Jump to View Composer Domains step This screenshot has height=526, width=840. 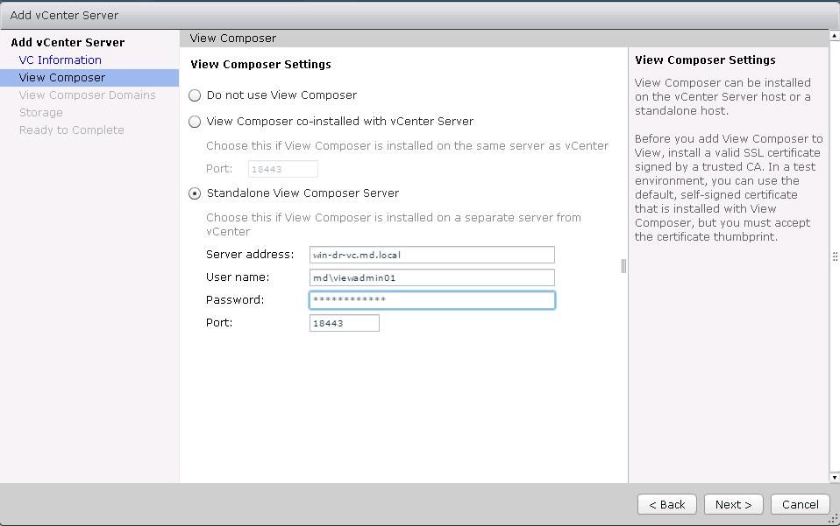pos(87,95)
